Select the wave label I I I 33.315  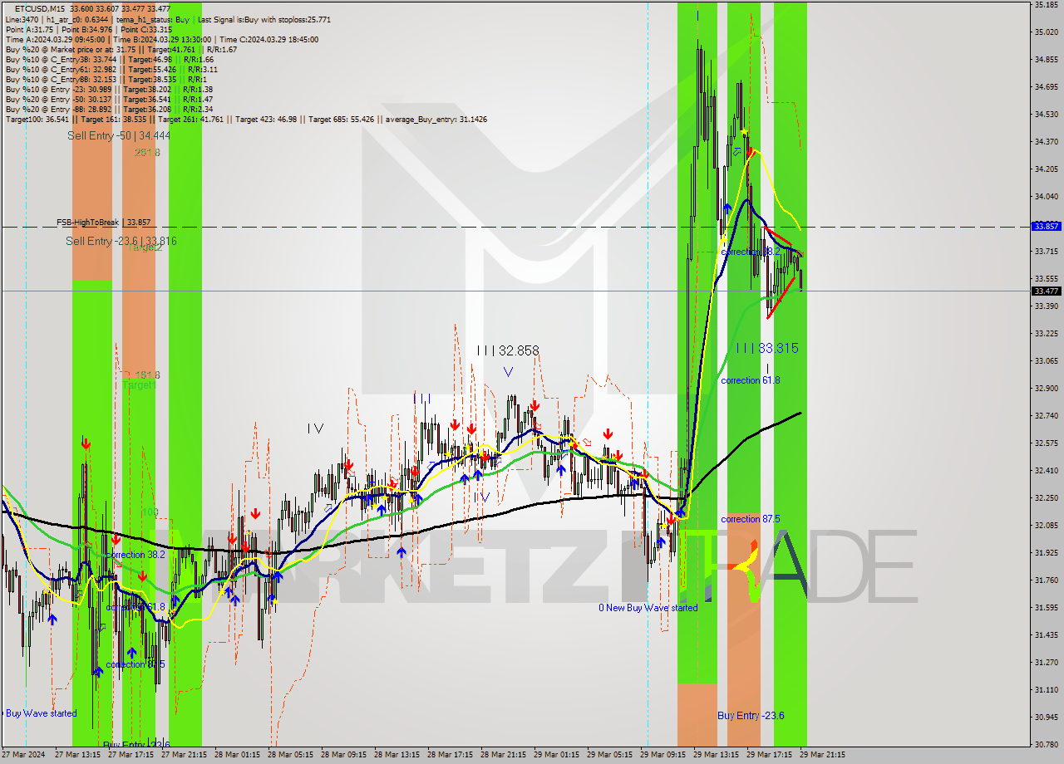point(767,348)
